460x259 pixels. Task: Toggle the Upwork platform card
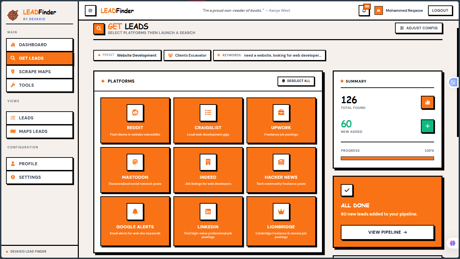click(281, 120)
